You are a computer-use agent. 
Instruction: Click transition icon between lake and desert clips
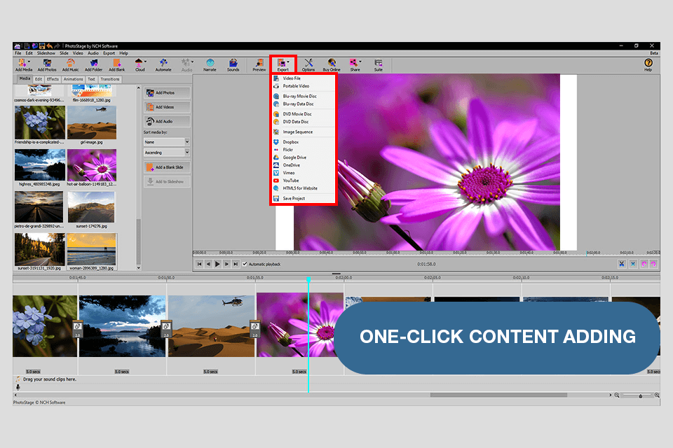[166, 329]
